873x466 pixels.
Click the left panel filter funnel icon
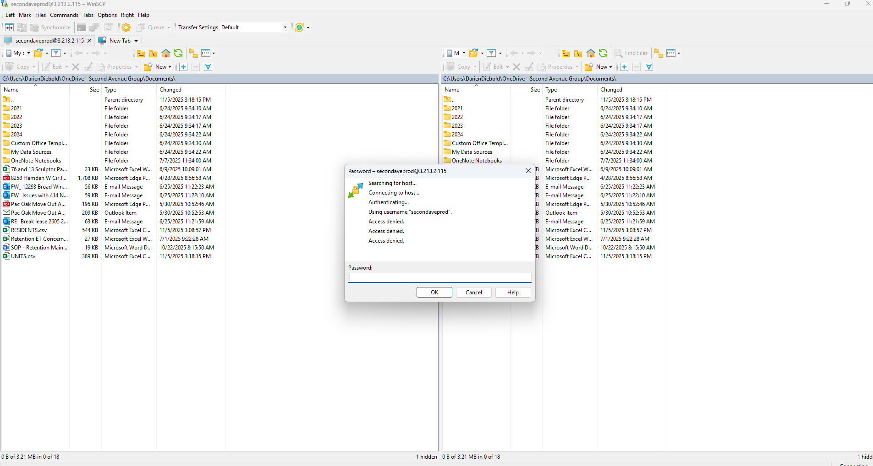click(56, 54)
